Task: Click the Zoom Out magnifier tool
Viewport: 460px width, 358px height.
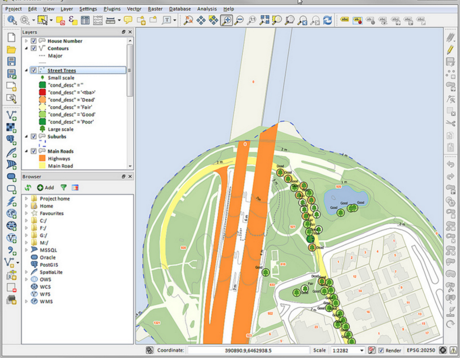Action: click(239, 20)
